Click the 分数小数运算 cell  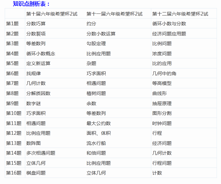[x=101, y=34]
